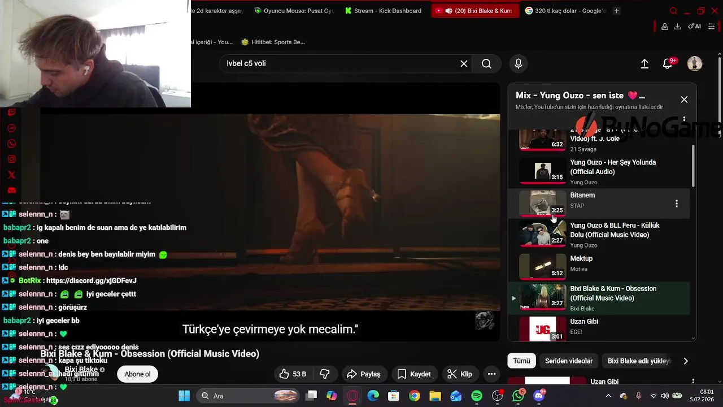Viewport: 723px width, 407px height.
Task: Open File Explorer from the taskbar
Action: [435, 396]
